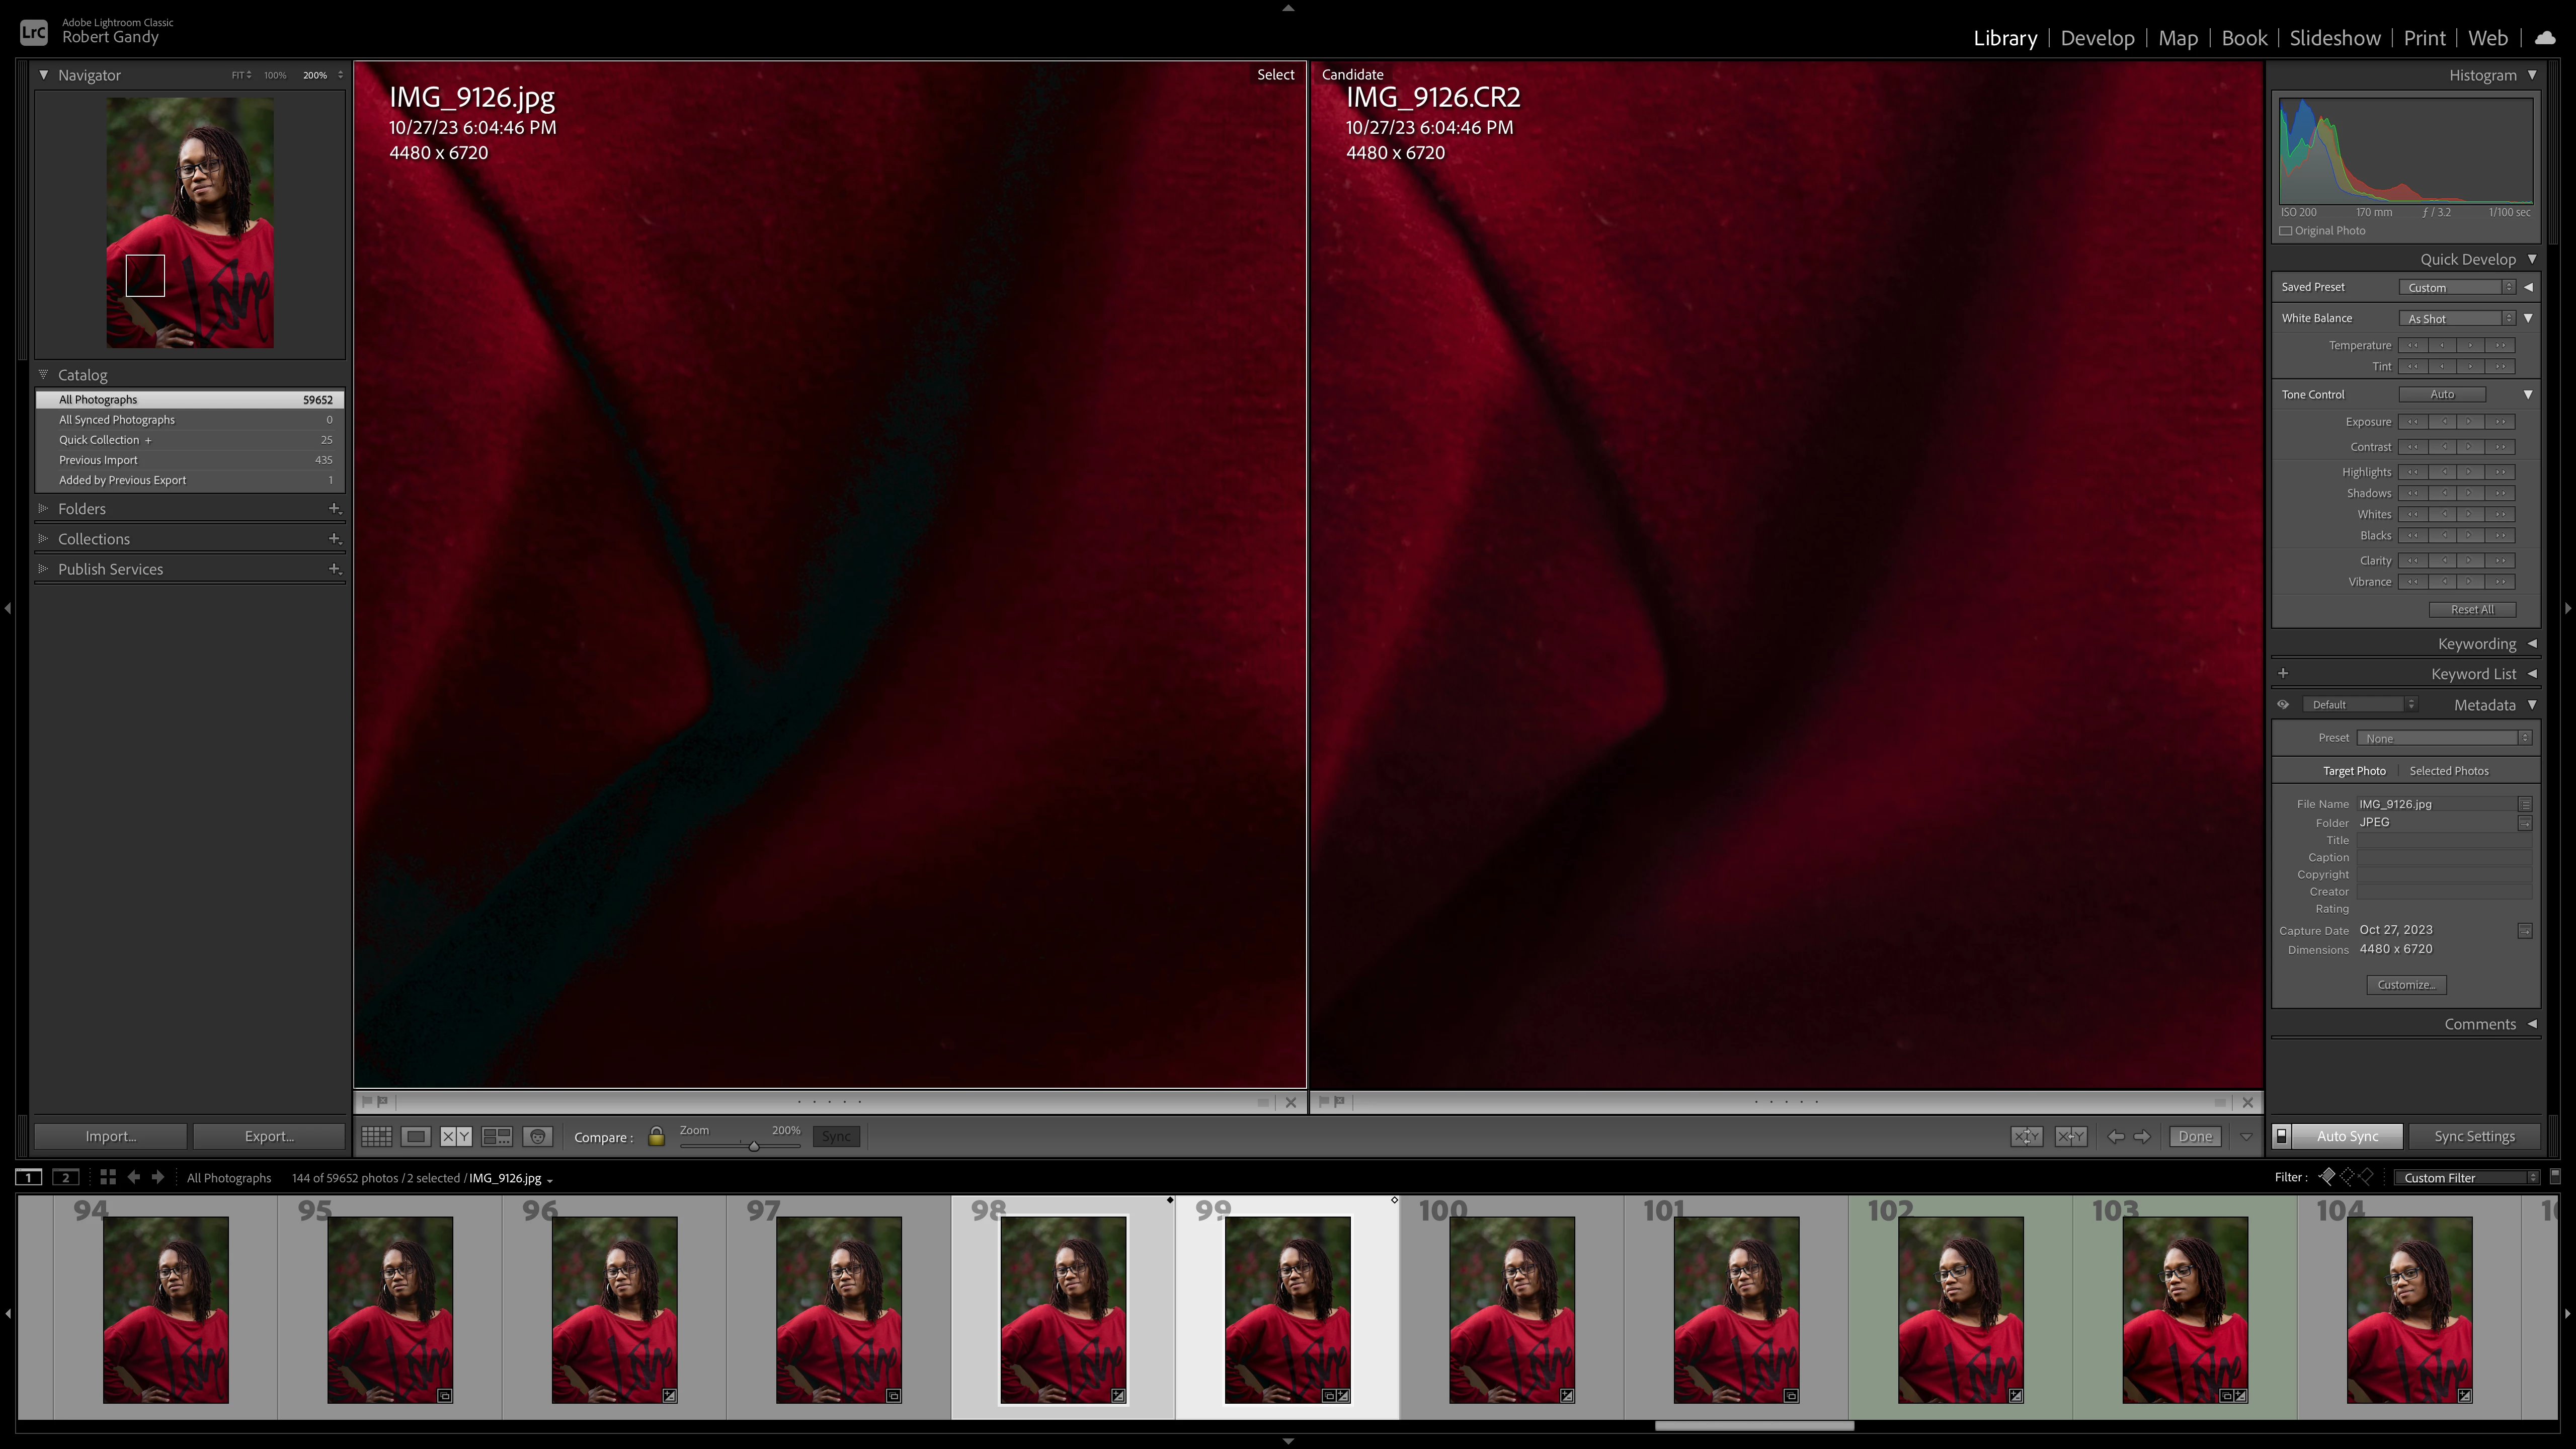This screenshot has width=2576, height=1449.
Task: Open Survey view icon in toolbar
Action: tap(497, 1136)
